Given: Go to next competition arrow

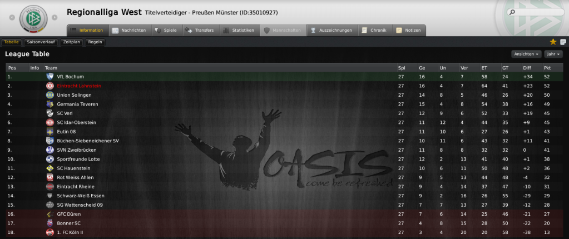Looking at the screenshot, I should tap(55, 17).
